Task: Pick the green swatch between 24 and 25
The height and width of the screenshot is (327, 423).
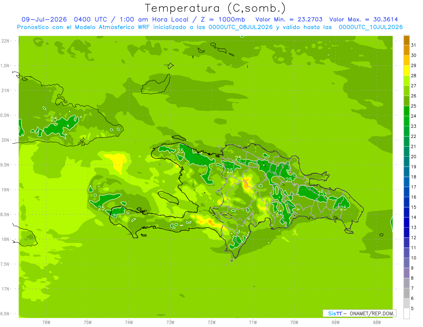Action: pos(406,111)
